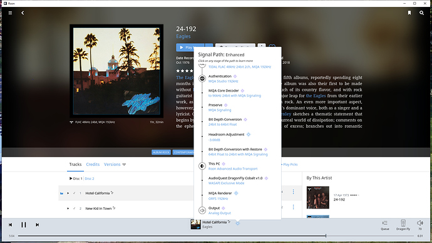432x243 pixels.
Task: Click quality light beside Preserve
Action: tap(225, 105)
